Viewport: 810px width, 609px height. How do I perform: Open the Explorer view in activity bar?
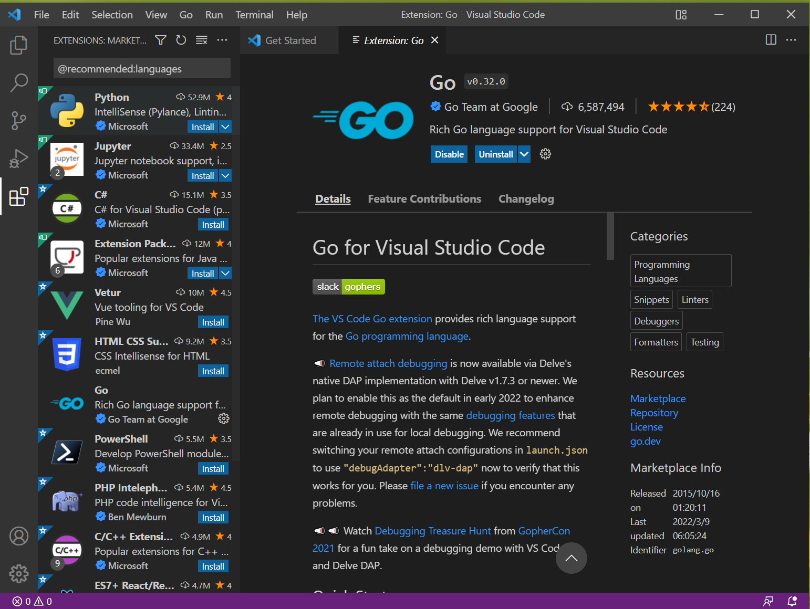click(x=19, y=45)
